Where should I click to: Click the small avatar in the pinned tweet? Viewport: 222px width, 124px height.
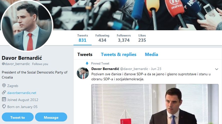pos(83,73)
